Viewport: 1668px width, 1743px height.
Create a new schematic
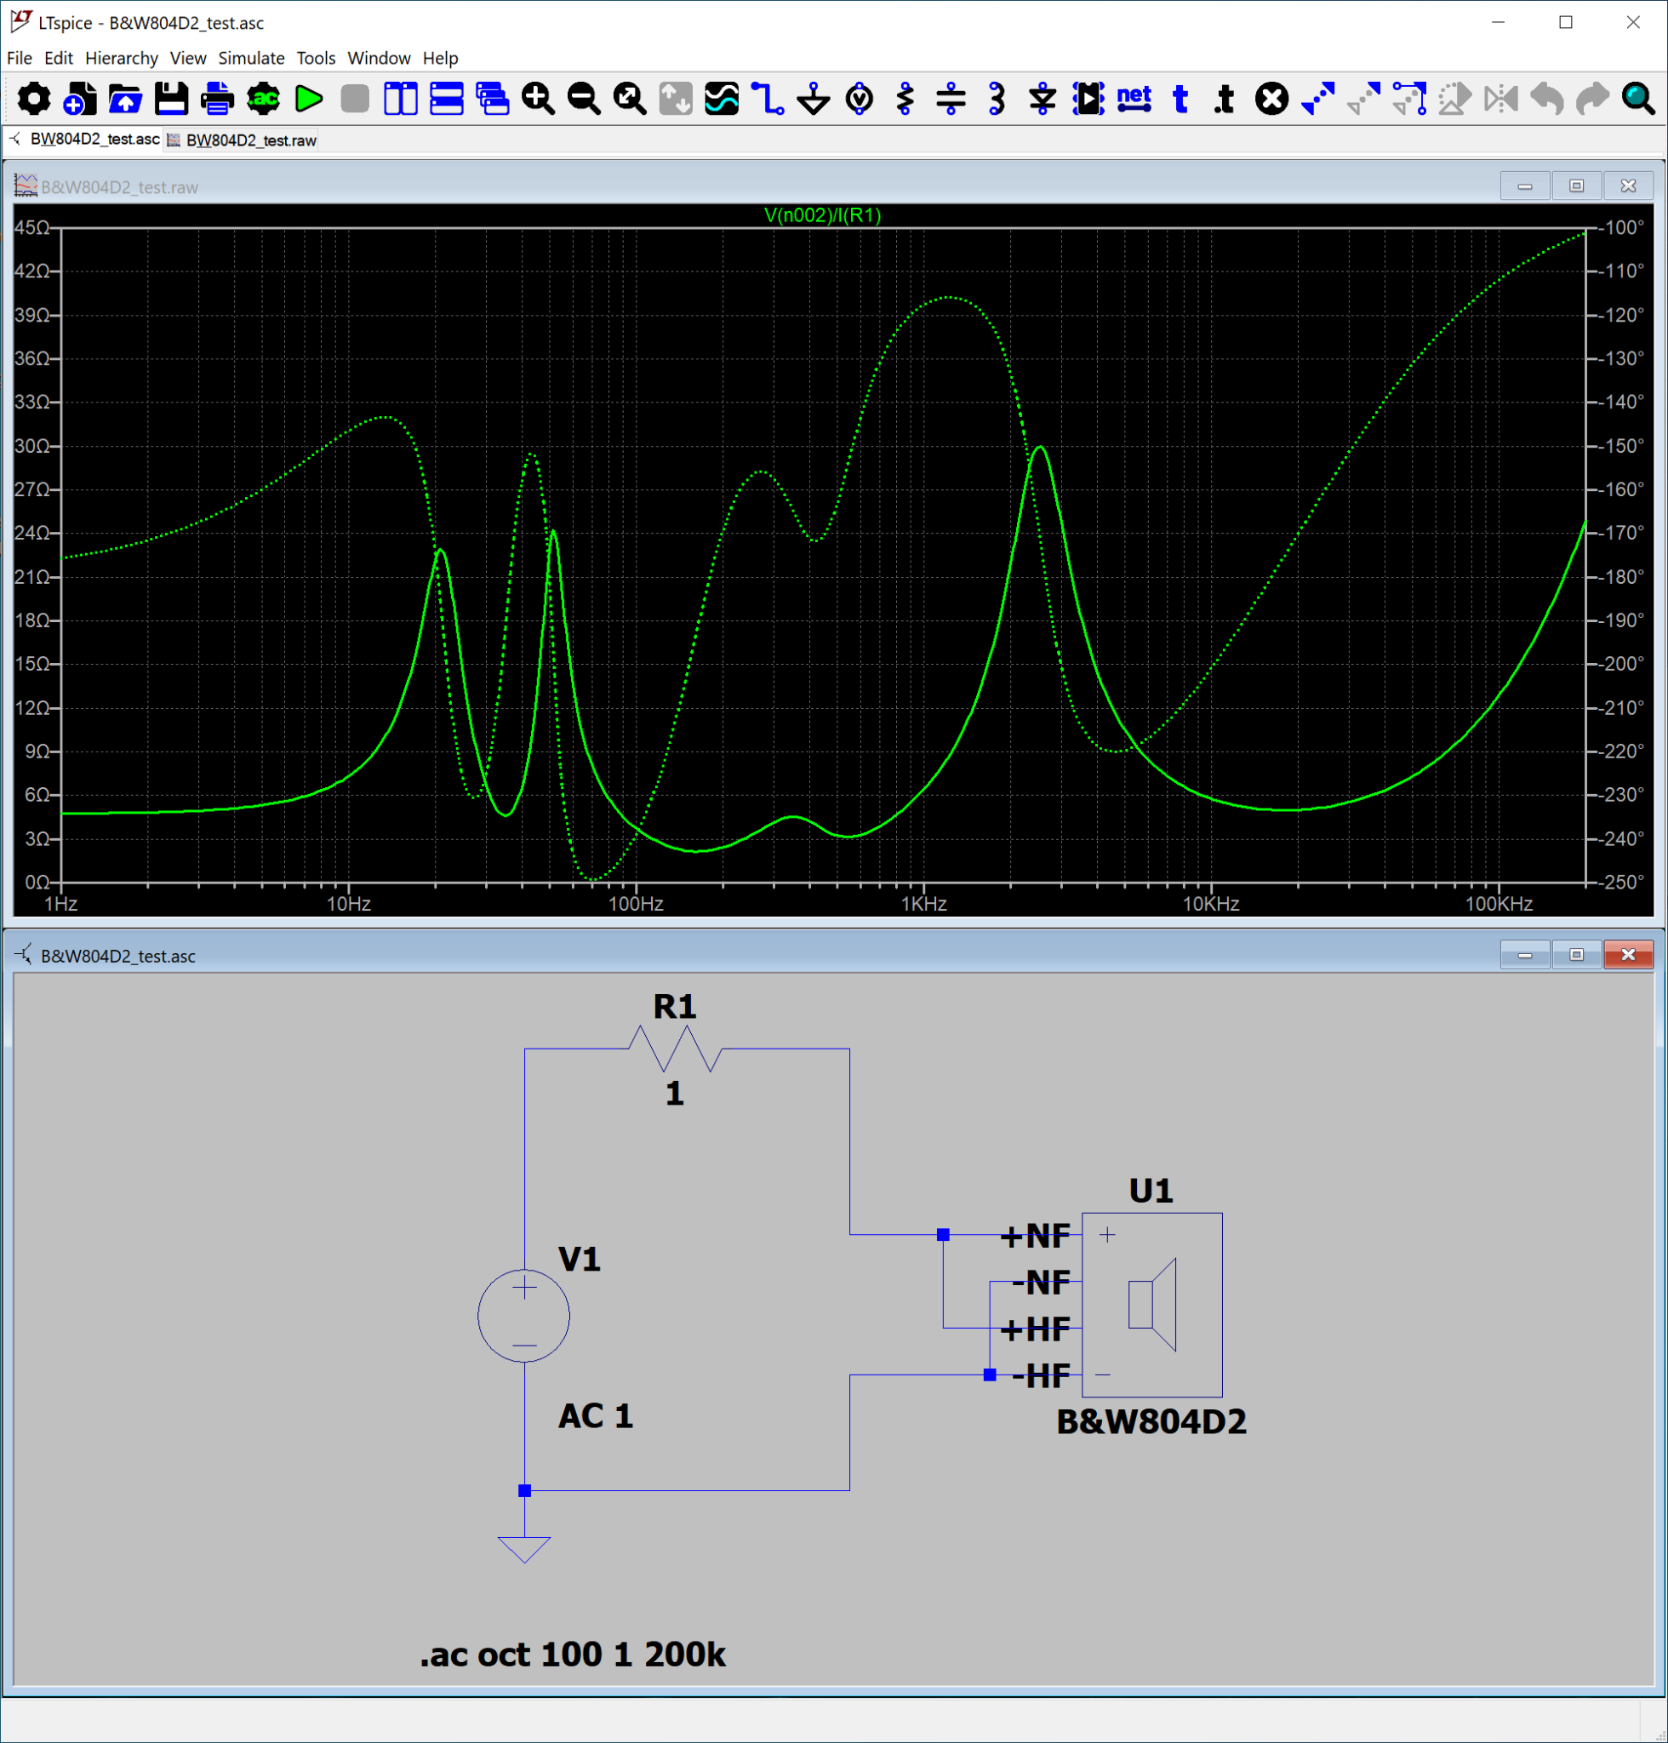[x=80, y=99]
